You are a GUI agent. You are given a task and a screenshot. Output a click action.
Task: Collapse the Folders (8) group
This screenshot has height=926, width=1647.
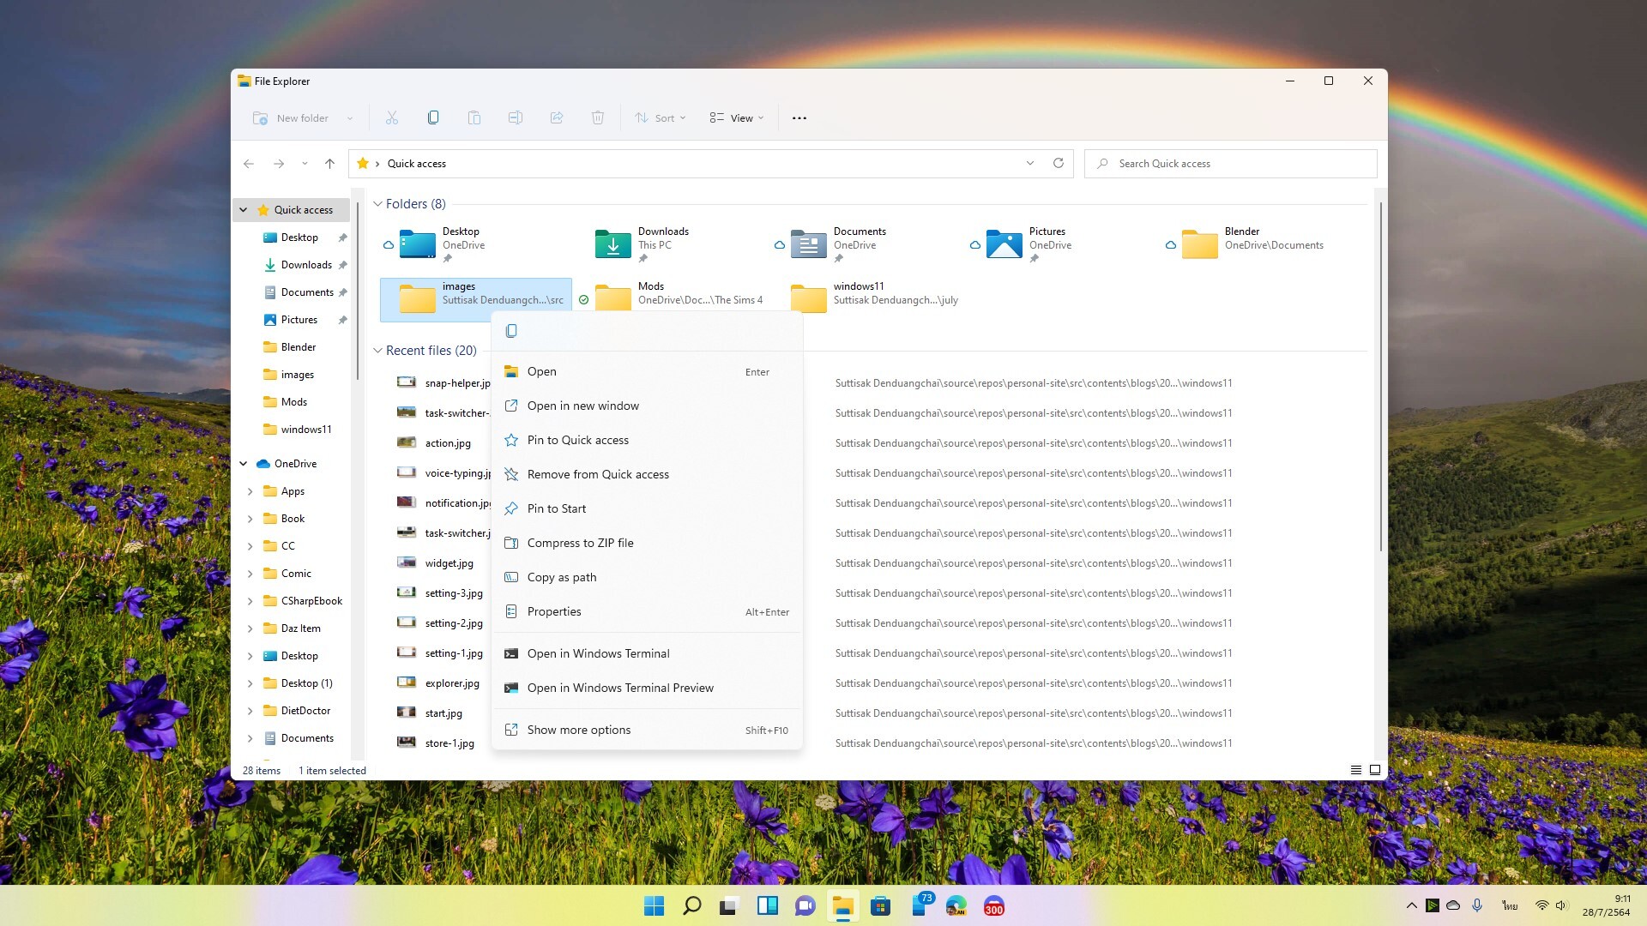[x=377, y=204]
